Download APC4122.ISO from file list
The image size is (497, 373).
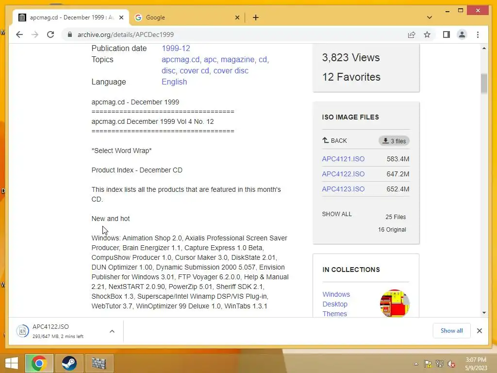343,174
